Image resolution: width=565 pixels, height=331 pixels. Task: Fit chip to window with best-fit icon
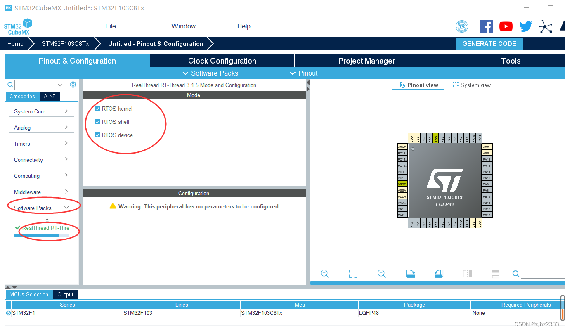[353, 274]
